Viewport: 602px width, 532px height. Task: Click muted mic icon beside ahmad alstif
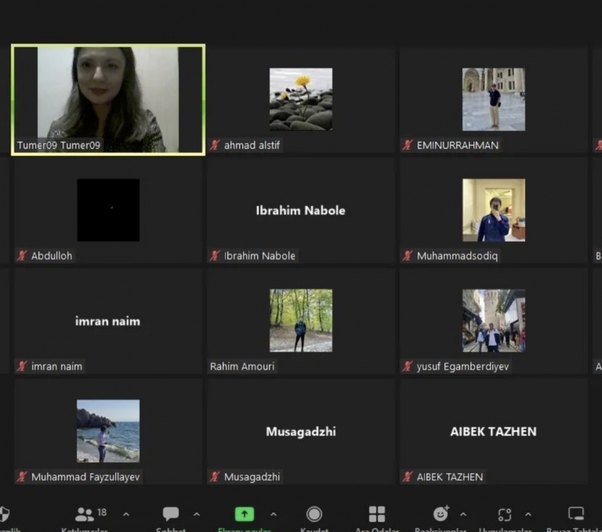[x=215, y=145]
